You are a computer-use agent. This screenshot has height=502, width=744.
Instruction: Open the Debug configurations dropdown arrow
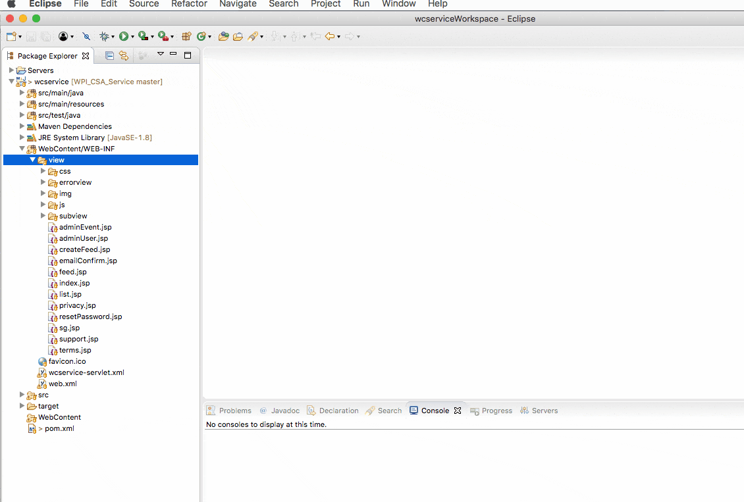(x=113, y=37)
